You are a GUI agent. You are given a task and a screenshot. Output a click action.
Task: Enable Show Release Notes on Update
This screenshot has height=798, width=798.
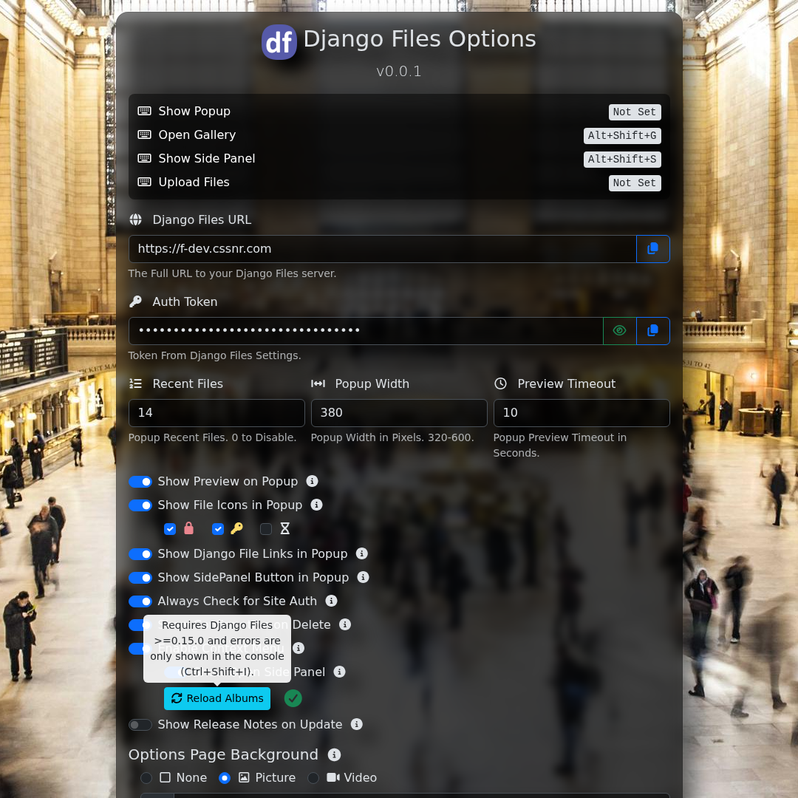[x=140, y=725]
